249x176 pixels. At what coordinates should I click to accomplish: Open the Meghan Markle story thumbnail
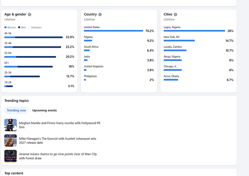click(10, 125)
